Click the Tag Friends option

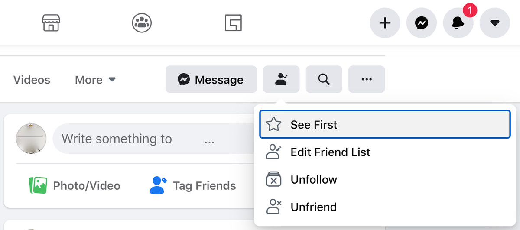click(x=193, y=186)
